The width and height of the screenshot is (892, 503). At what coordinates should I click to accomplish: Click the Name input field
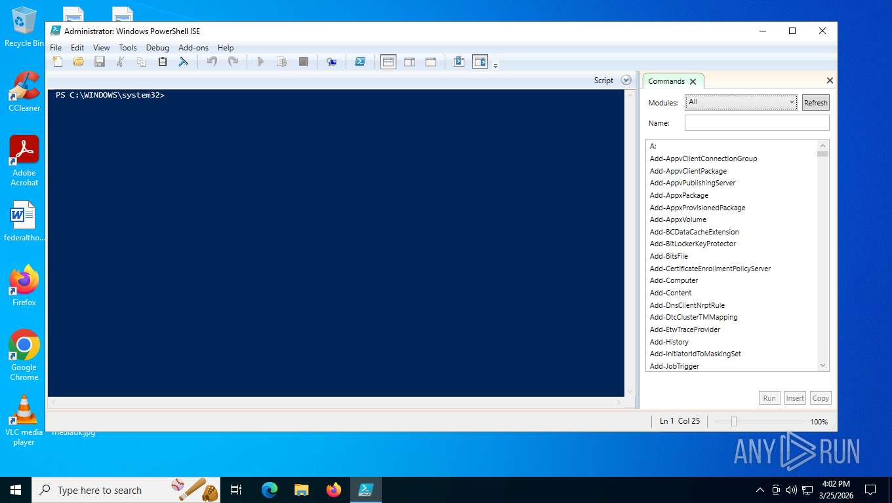[x=757, y=123]
